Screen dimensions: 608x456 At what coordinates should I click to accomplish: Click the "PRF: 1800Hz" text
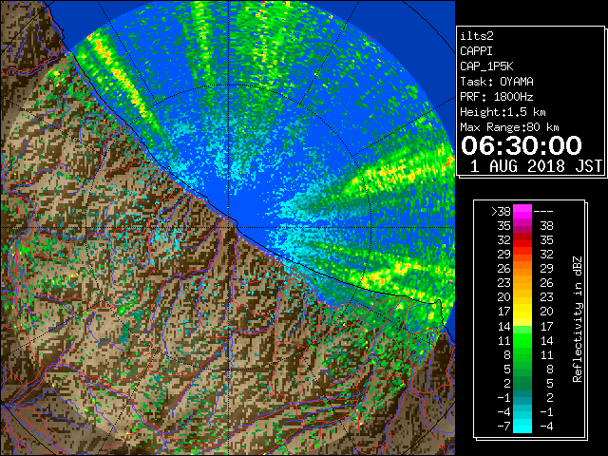click(x=497, y=97)
